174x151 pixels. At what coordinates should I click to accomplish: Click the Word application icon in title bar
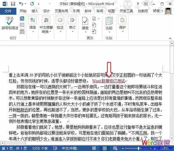[5, 4]
